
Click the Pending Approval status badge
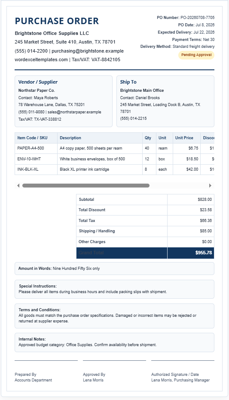pyautogui.click(x=196, y=55)
